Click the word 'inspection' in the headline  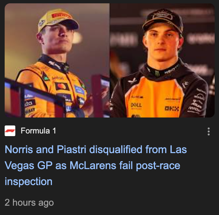(x=29, y=181)
